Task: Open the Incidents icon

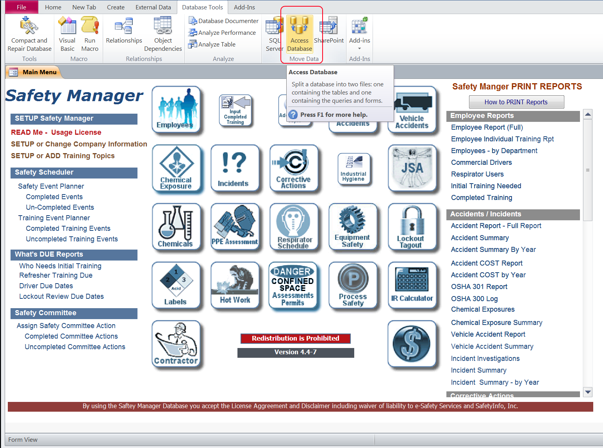Action: point(235,168)
